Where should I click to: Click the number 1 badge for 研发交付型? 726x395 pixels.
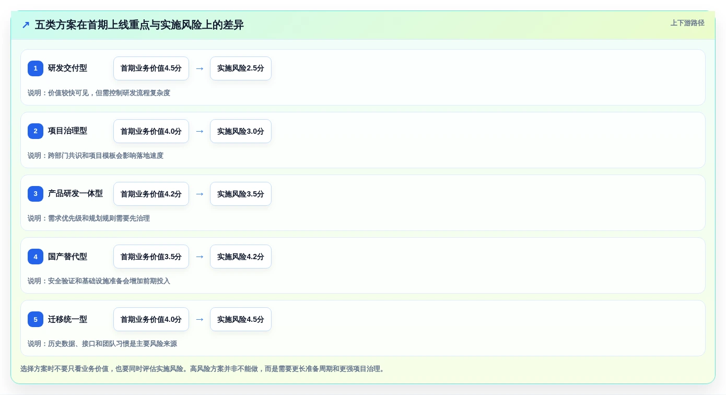[36, 68]
